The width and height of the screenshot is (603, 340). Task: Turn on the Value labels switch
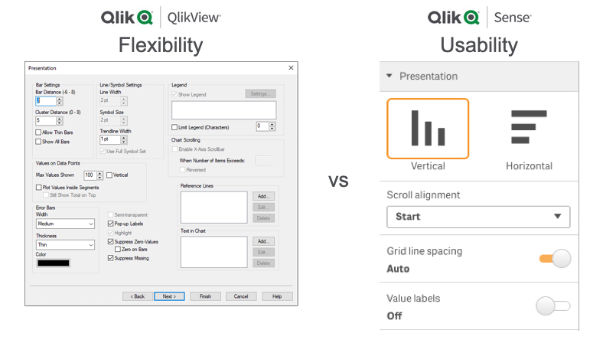553,306
